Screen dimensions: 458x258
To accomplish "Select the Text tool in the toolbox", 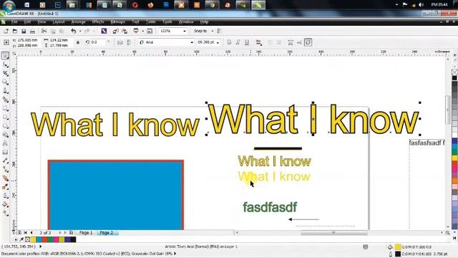I will click(x=5, y=143).
